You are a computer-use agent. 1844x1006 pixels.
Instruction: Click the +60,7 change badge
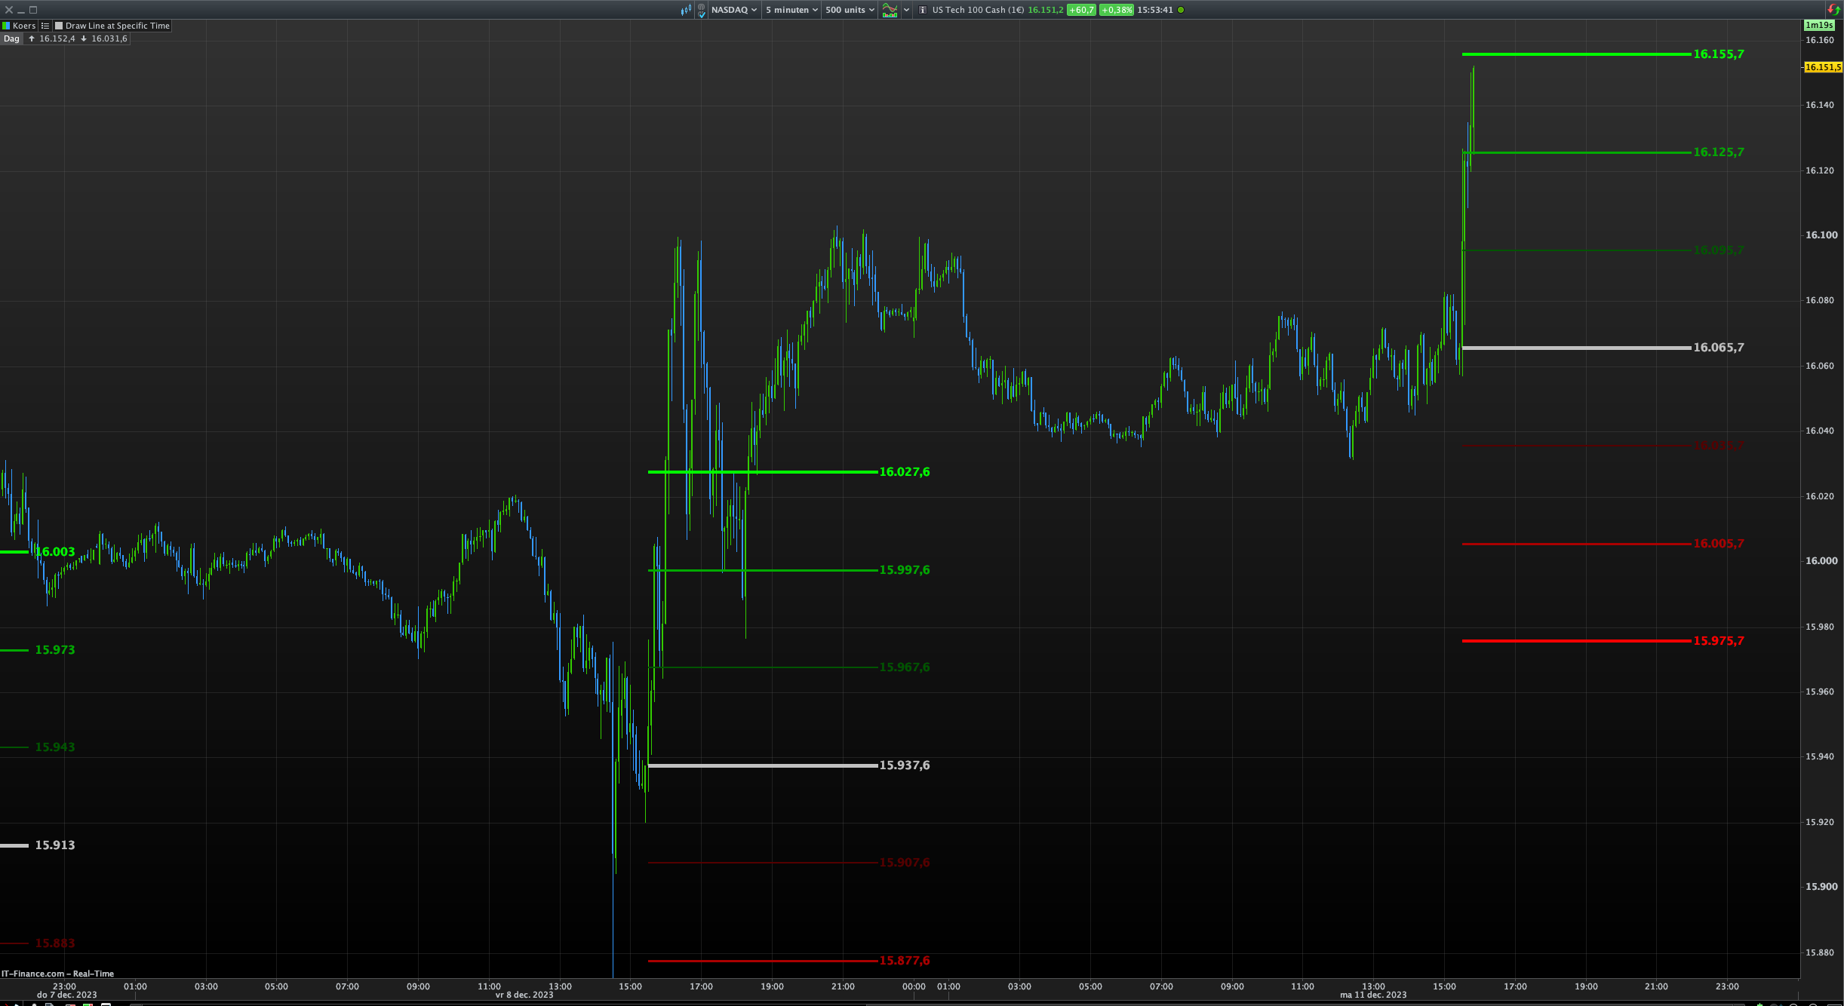[1081, 10]
